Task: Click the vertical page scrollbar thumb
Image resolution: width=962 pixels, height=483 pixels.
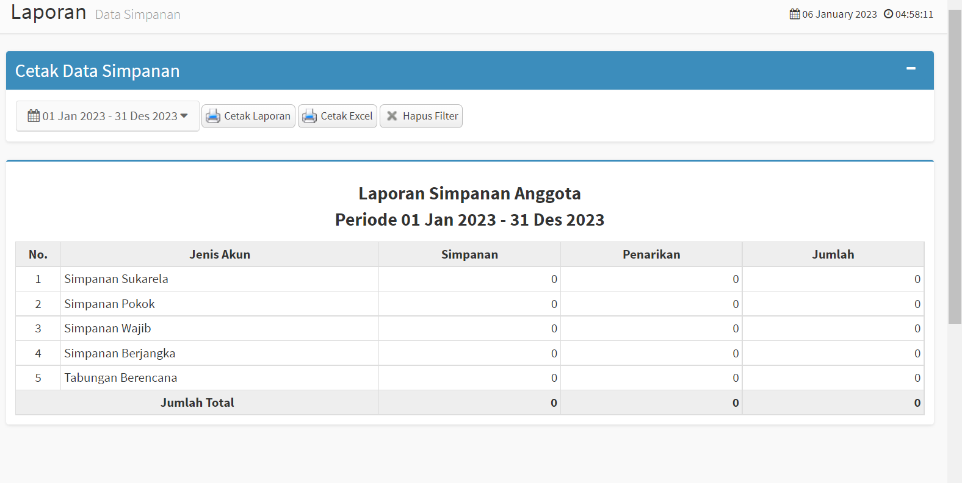Action: (955, 165)
